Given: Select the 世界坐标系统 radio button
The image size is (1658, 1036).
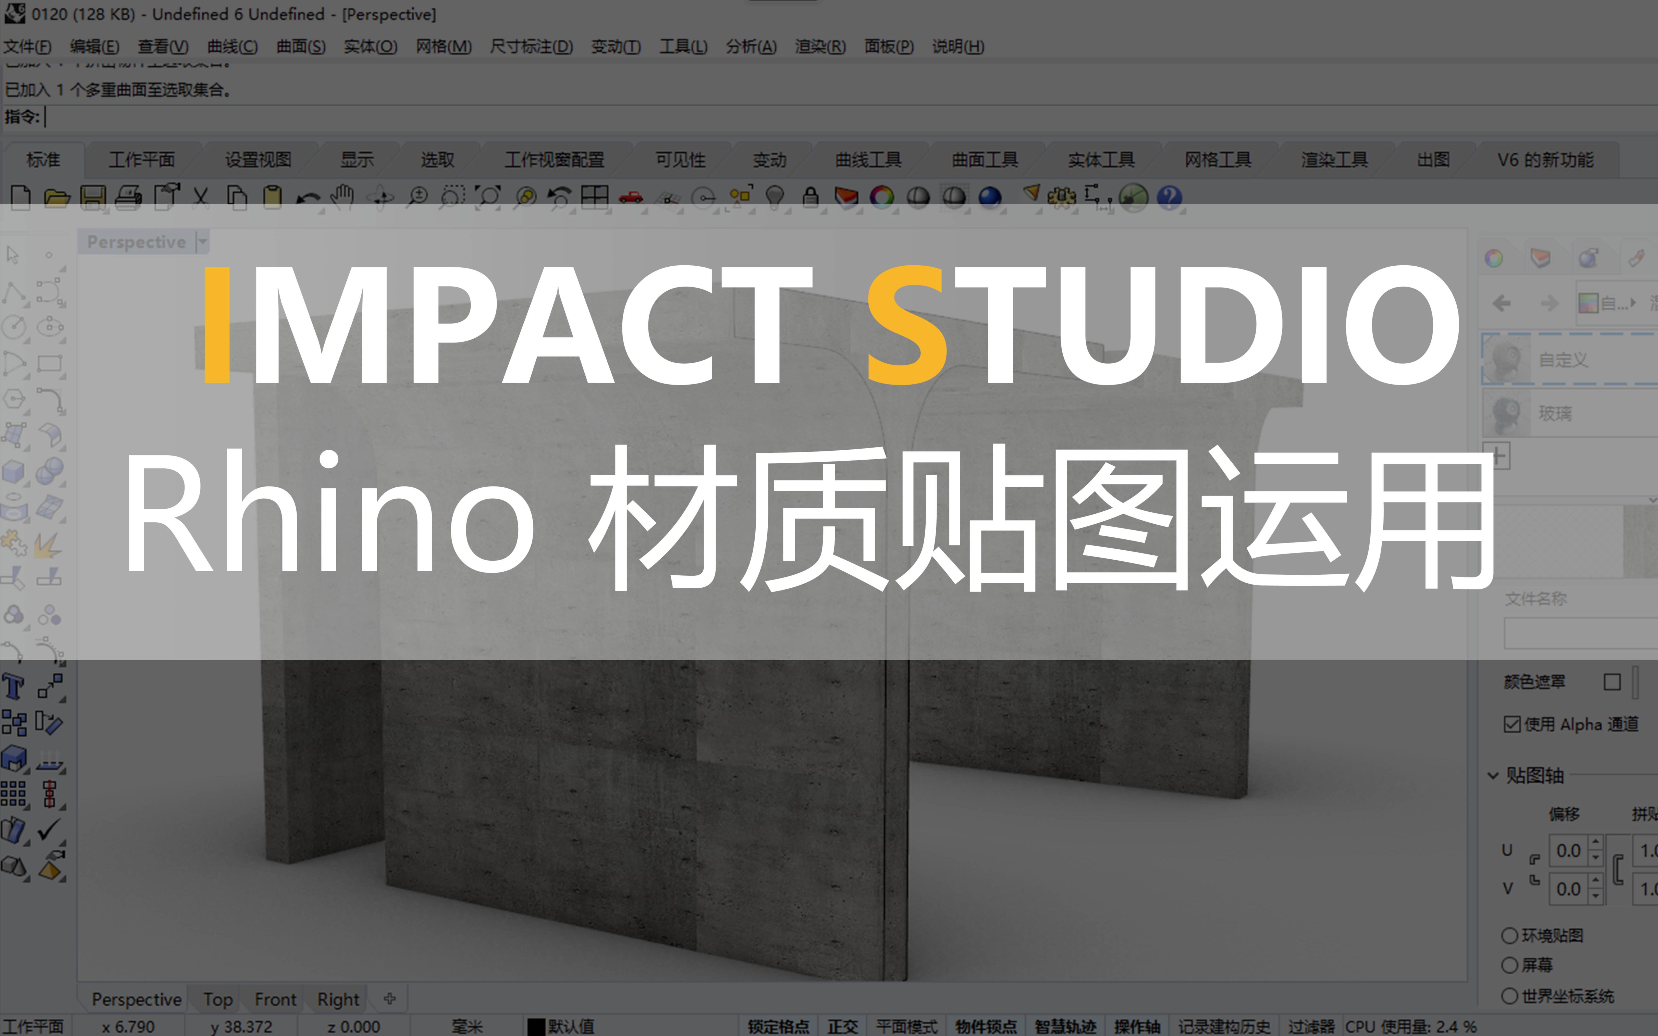Looking at the screenshot, I should point(1510,996).
